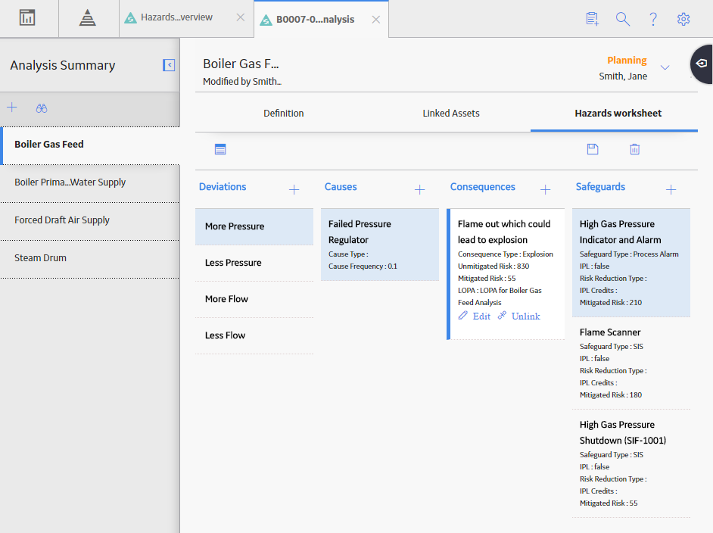Select the More Pressure deviation
713x533 pixels.
tap(254, 226)
